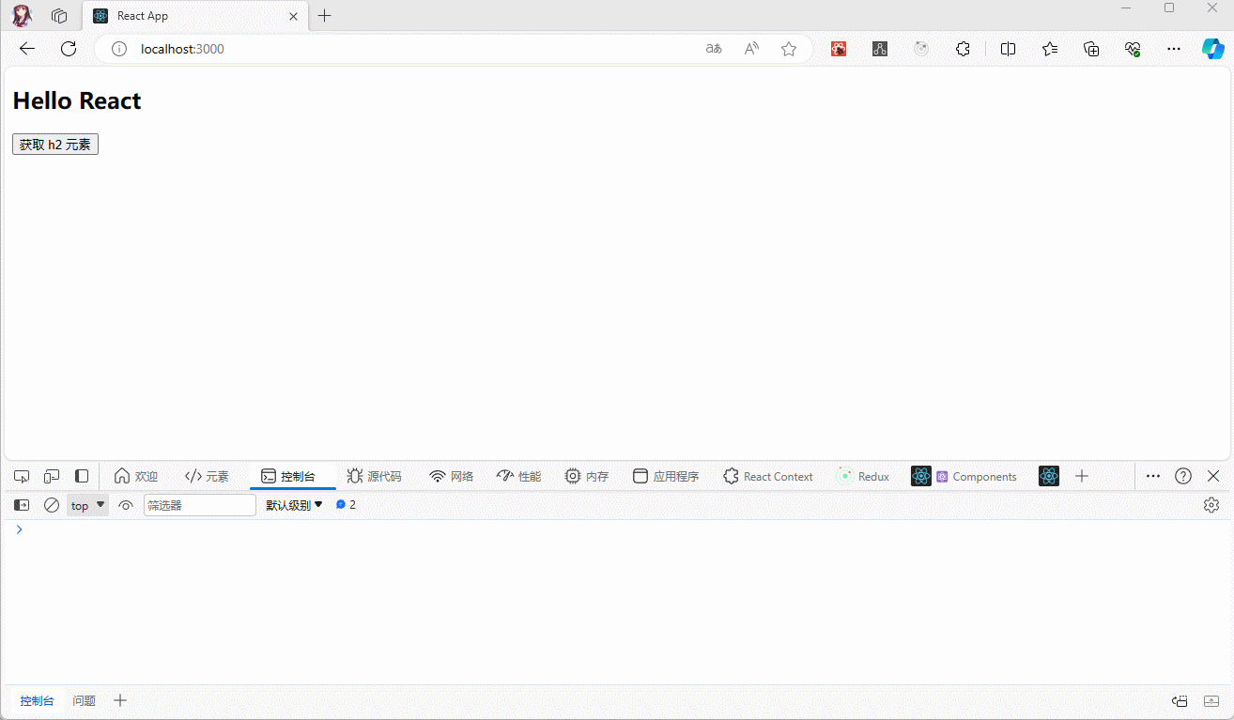Open the top context dropdown

(x=88, y=505)
